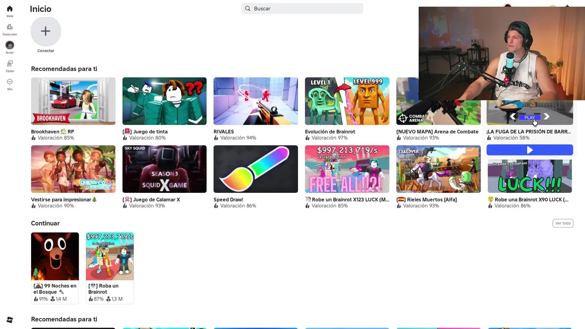Open the Más more options icon
This screenshot has width=585, height=329.
click(10, 82)
